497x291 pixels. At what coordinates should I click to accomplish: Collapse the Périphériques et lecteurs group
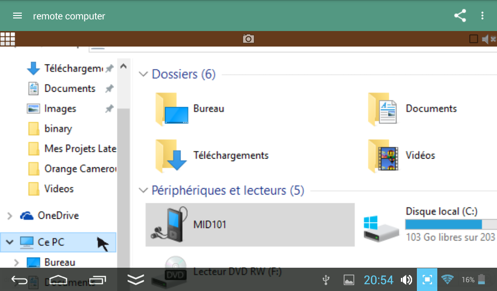click(x=143, y=191)
